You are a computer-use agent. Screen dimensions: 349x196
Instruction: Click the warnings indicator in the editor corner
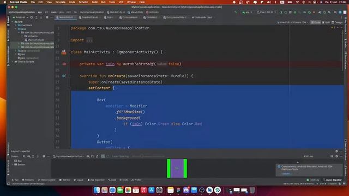tap(333, 28)
